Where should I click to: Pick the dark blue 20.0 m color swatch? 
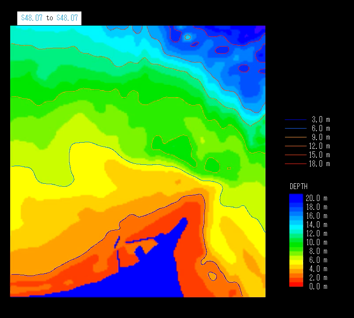pyautogui.click(x=296, y=198)
